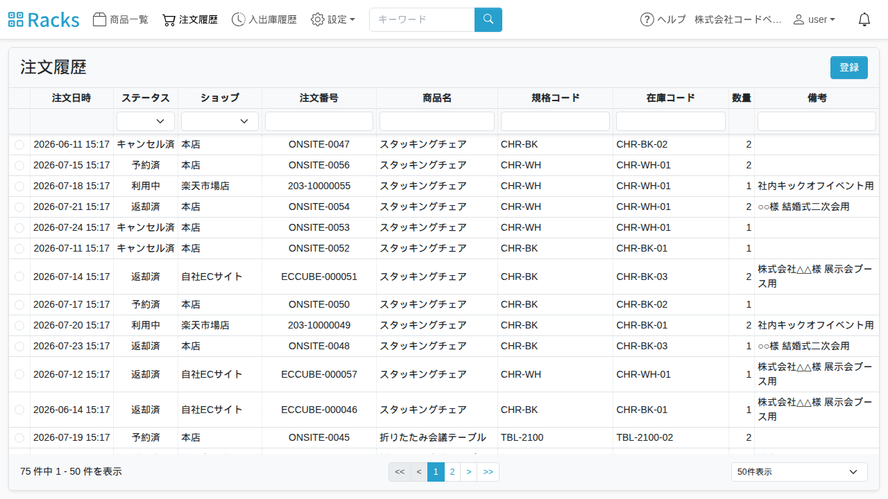Jump to last page with >>
Image resolution: width=888 pixels, height=499 pixels.
pyautogui.click(x=488, y=472)
